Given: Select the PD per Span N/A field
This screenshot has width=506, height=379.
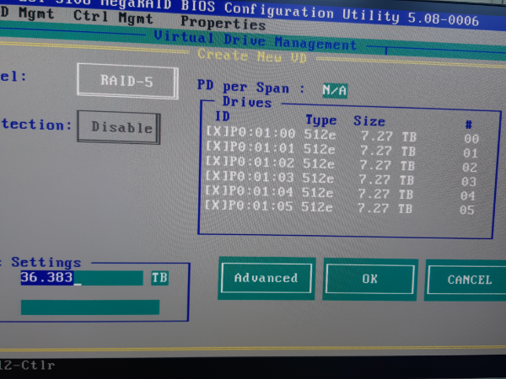Looking at the screenshot, I should tap(334, 90).
